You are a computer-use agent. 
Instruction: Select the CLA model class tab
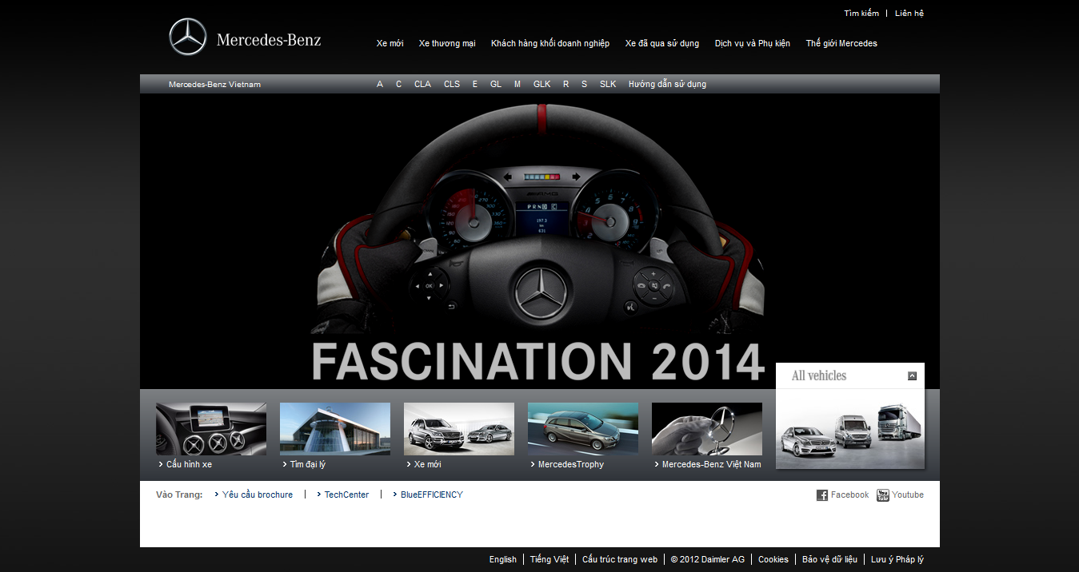tap(422, 84)
